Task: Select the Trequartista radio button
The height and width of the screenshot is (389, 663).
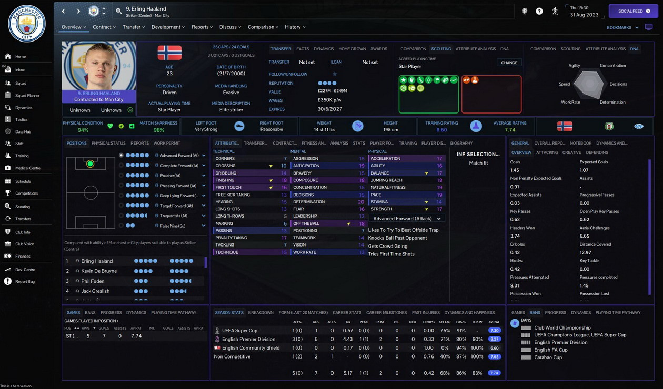Action: 122,216
